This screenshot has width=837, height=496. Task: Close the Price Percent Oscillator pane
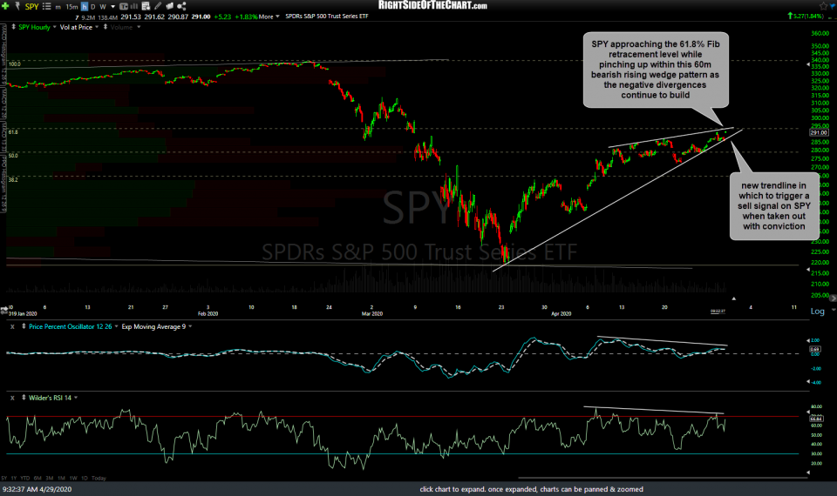pos(12,326)
